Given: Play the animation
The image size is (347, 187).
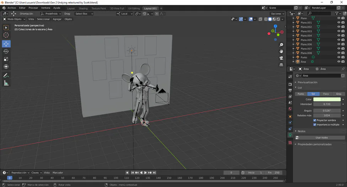Looking at the screenshot, I should tap(145, 173).
